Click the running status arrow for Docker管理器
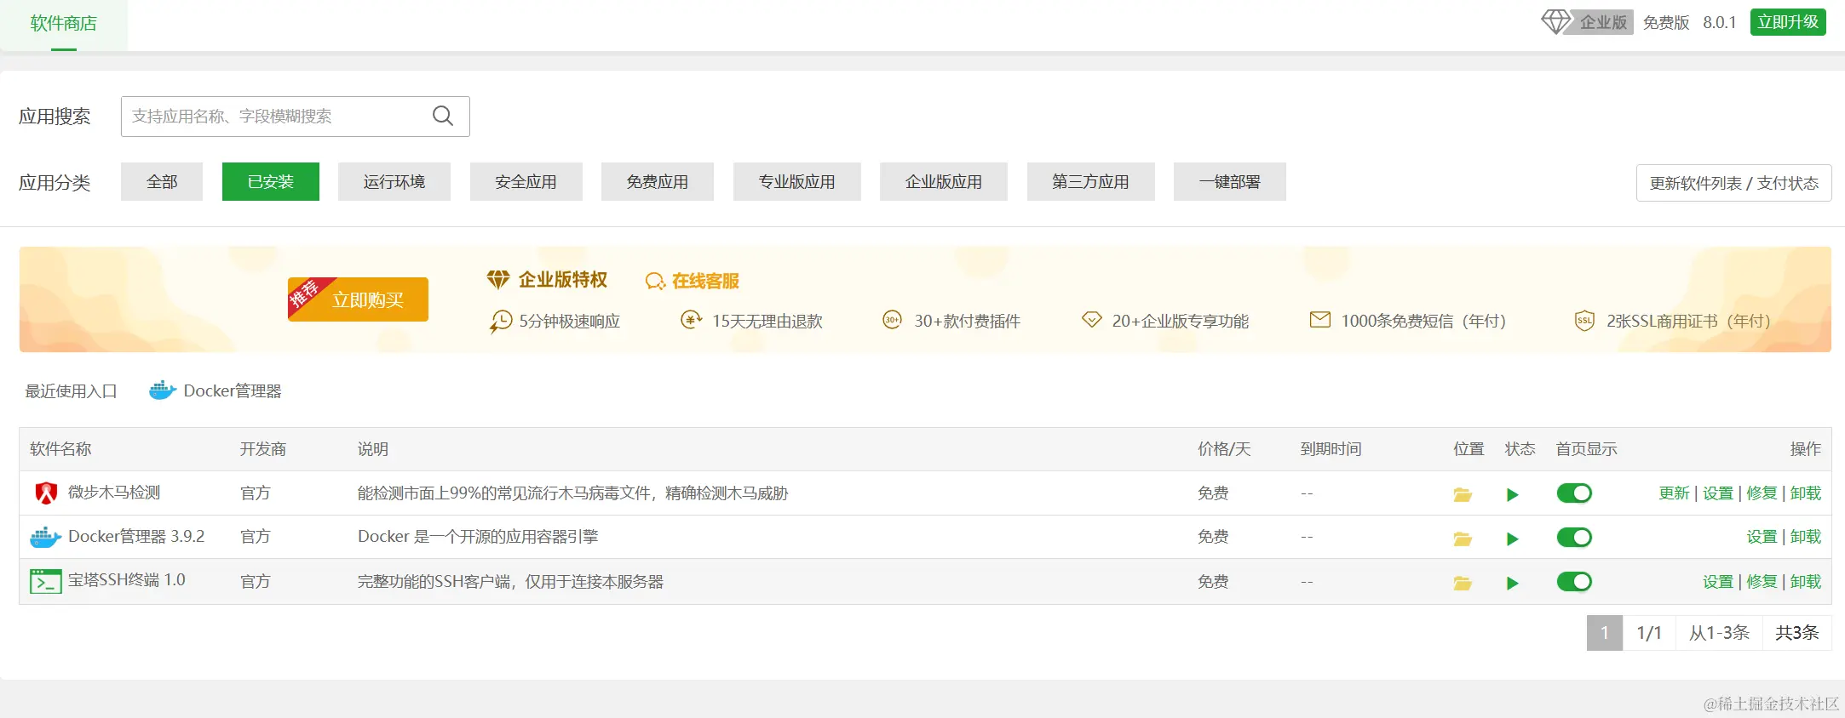Image resolution: width=1845 pixels, height=718 pixels. [x=1513, y=538]
